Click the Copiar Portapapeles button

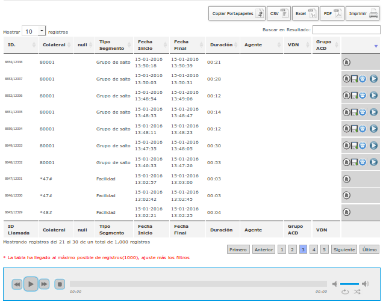pos(237,13)
